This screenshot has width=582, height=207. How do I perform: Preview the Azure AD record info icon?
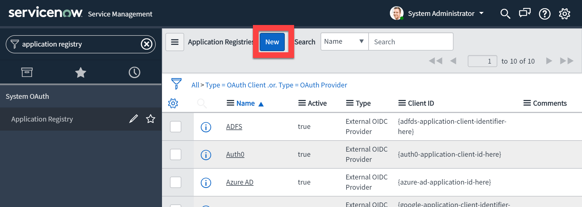tap(206, 183)
